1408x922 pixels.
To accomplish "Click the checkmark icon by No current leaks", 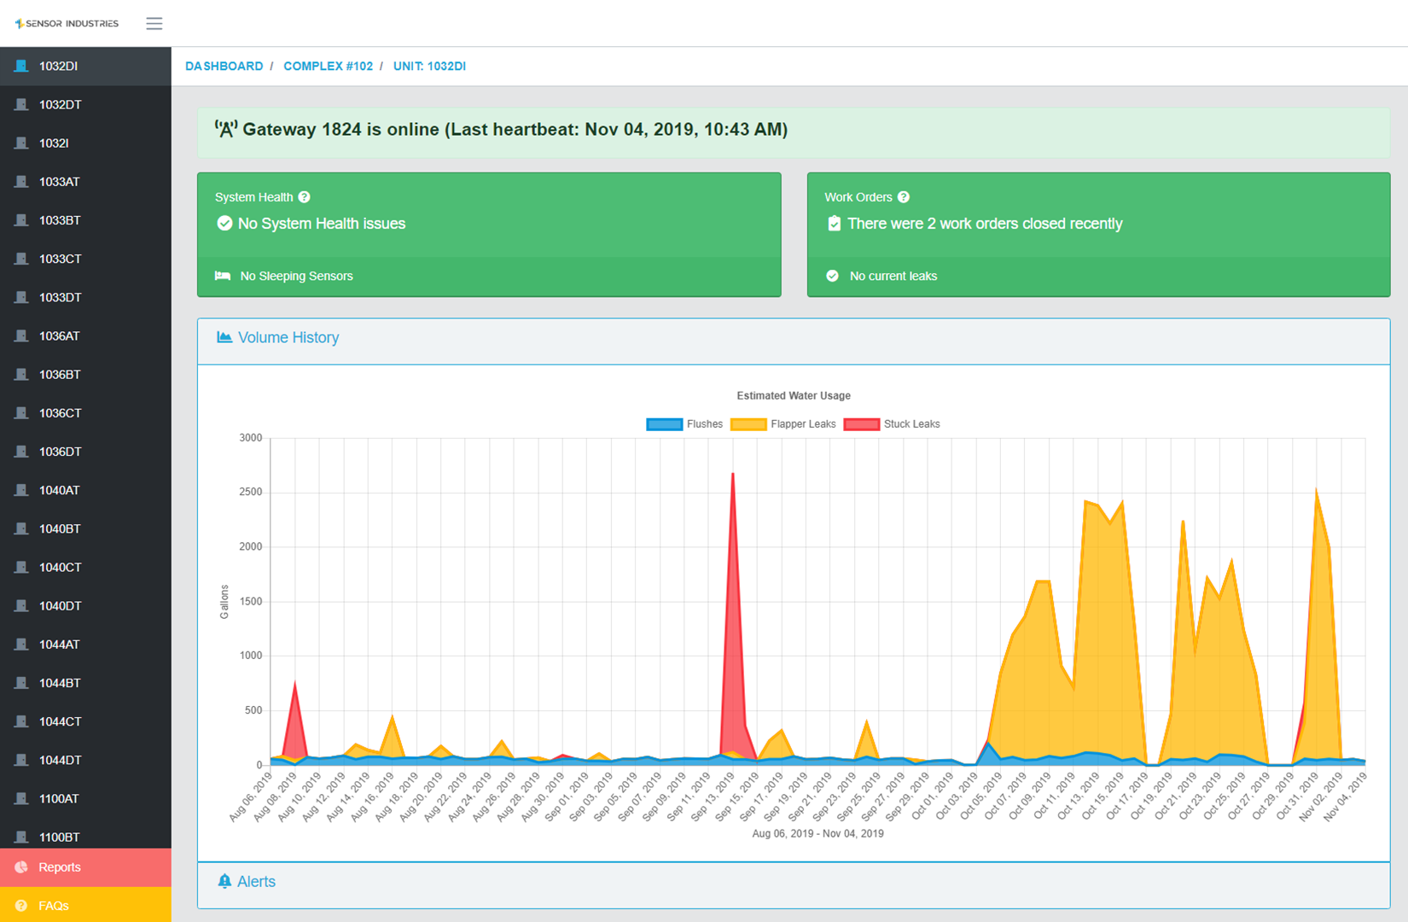I will [833, 276].
